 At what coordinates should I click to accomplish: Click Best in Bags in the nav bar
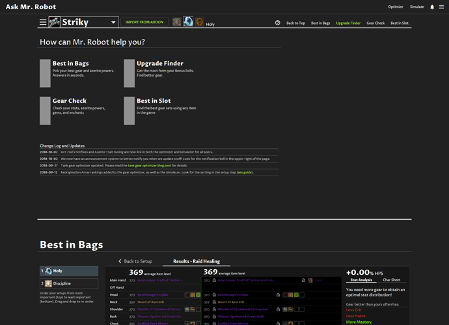[320, 23]
